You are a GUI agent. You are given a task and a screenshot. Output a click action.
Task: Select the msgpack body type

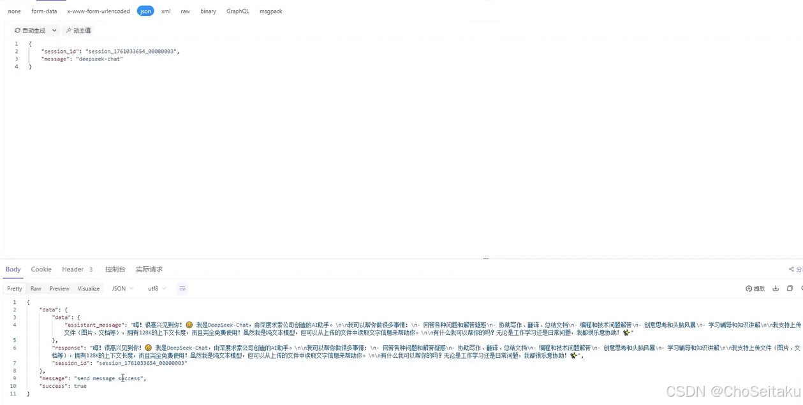(271, 11)
